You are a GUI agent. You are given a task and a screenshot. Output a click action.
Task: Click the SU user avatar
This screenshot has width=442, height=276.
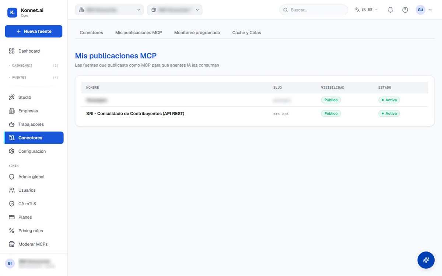pos(421,10)
